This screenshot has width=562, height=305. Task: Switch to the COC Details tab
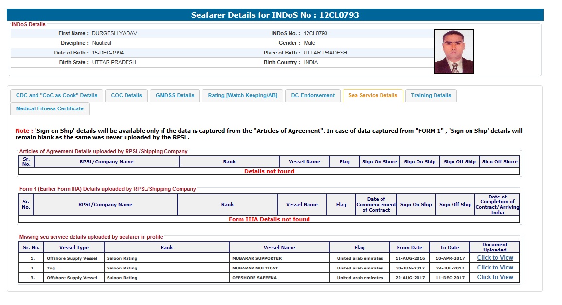point(127,95)
